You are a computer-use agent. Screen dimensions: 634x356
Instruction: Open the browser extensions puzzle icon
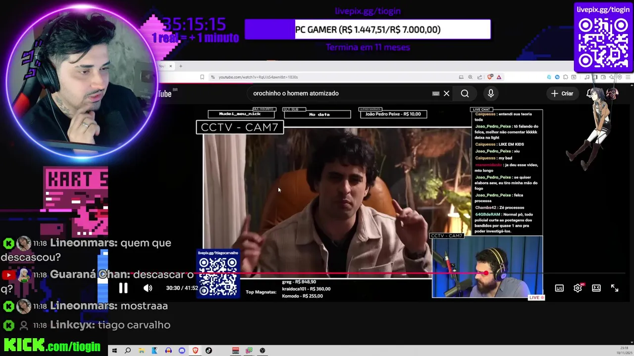(566, 77)
